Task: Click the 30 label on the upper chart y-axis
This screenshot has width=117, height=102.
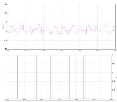Action: 6,4
